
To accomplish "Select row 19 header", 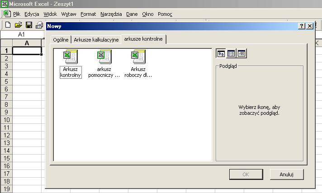I will click(7, 189).
